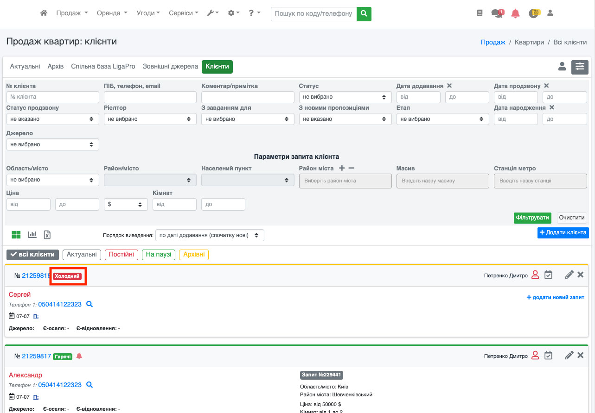Screen dimensions: 595x413
Task: Switch to 'Спільна база LigaPro' tab
Action: (x=103, y=67)
